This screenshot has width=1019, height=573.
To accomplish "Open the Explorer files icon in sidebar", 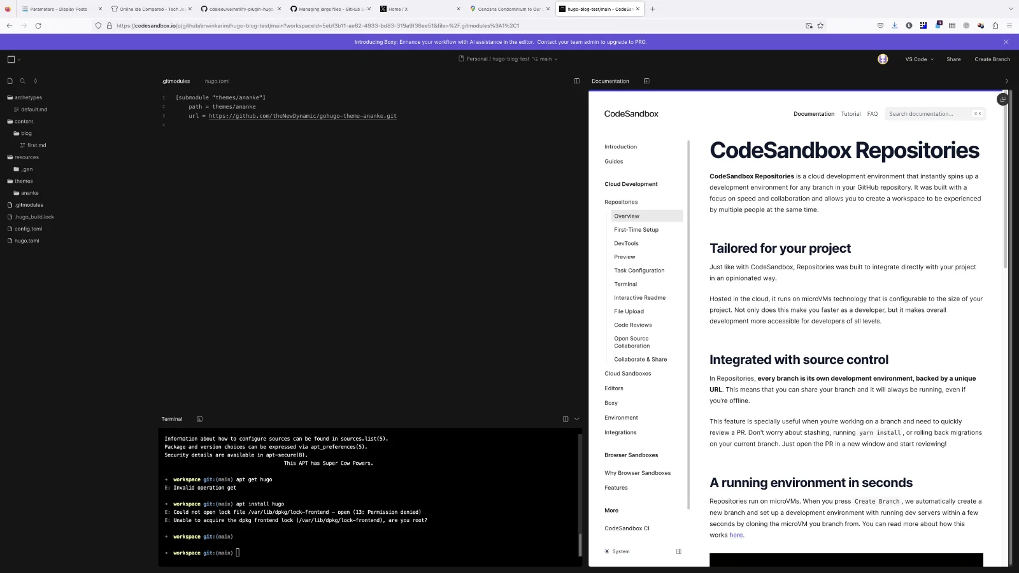I will pos(10,81).
